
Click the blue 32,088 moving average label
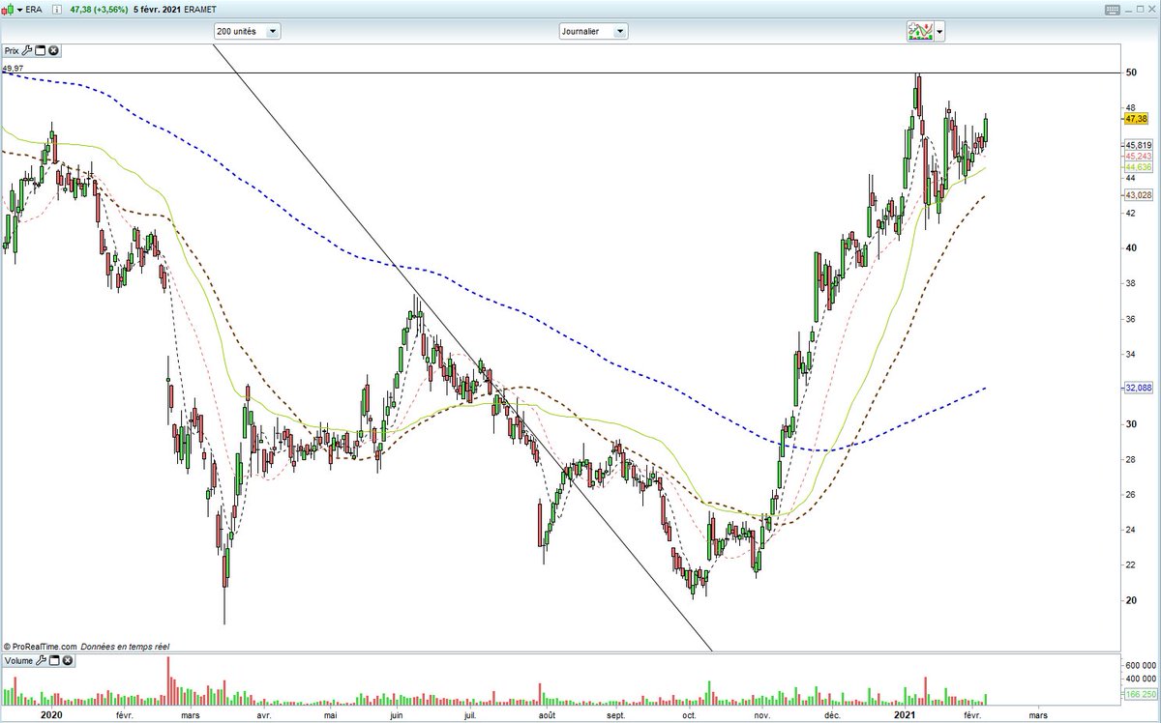tap(1138, 388)
